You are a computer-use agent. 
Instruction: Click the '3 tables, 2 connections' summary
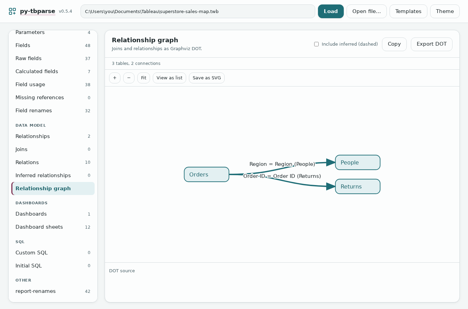coord(136,64)
